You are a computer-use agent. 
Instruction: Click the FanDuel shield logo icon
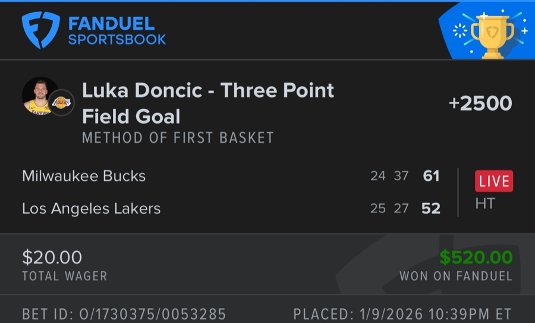coord(41,30)
